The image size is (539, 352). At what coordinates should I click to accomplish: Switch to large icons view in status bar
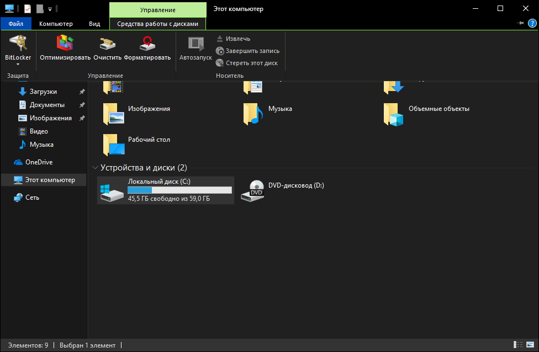click(x=530, y=344)
